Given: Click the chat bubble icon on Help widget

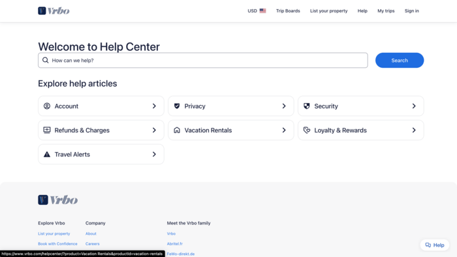Looking at the screenshot, I should (x=428, y=245).
